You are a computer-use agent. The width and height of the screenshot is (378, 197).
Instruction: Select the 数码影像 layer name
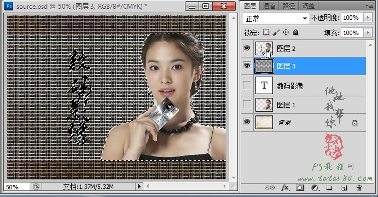pos(290,85)
